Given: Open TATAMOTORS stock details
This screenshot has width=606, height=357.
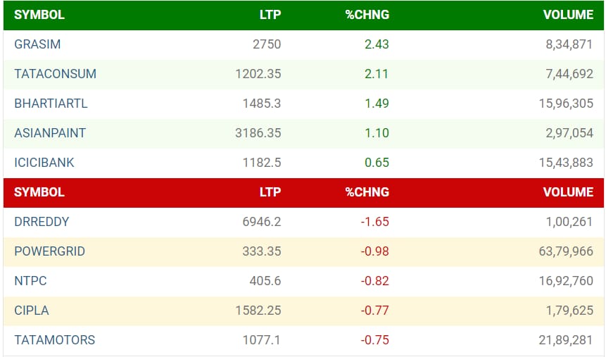Looking at the screenshot, I should 54,340.
